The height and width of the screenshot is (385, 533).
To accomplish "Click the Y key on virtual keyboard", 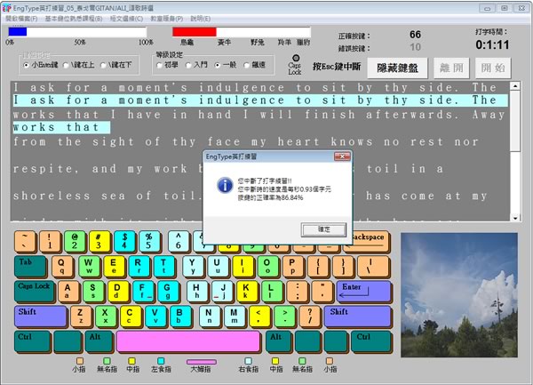I will 193,267.
